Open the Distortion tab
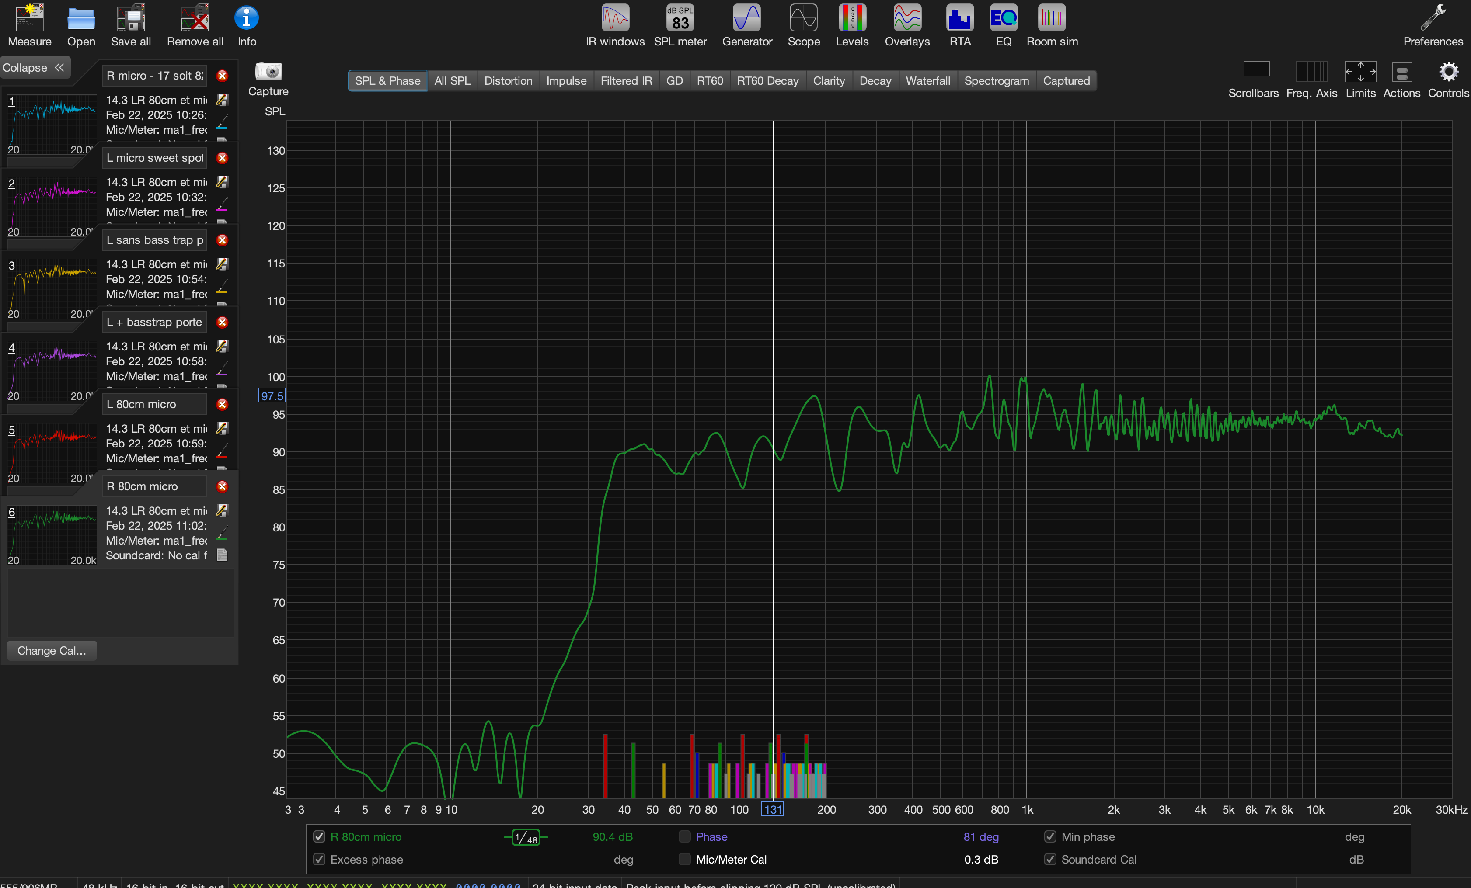Viewport: 1471px width, 888px height. click(x=508, y=80)
